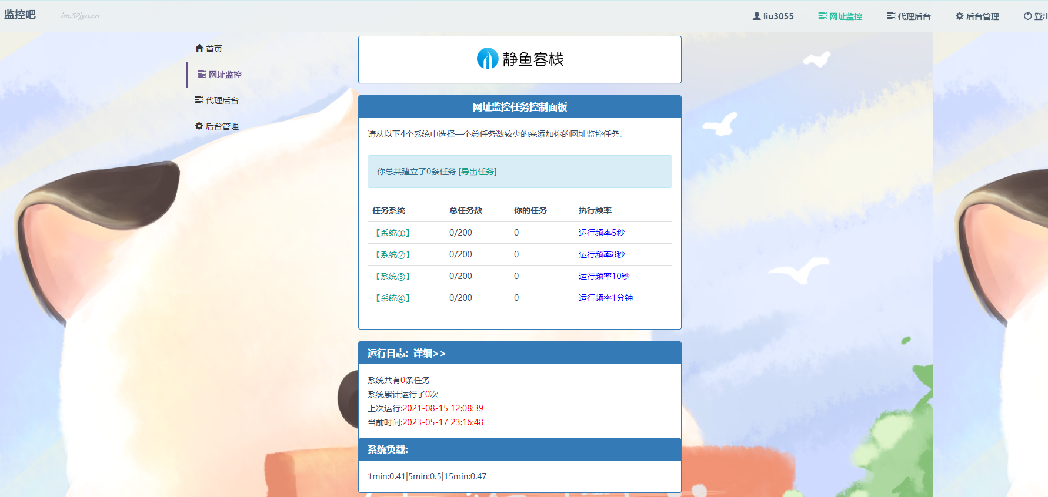Click 运行频率5秒 link
The image size is (1048, 497).
pos(601,233)
